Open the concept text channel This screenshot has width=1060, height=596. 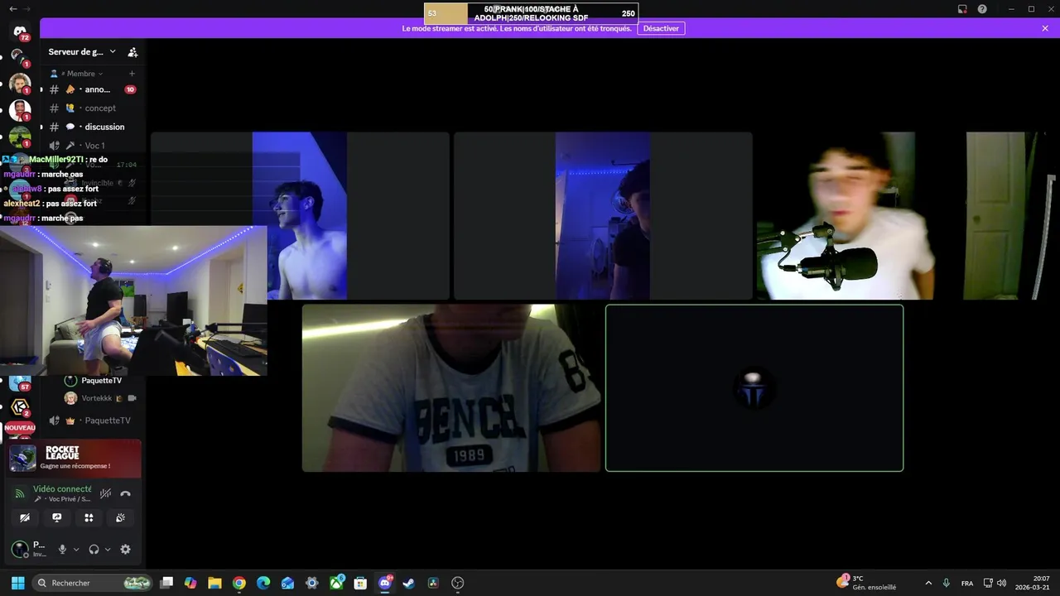(91, 108)
